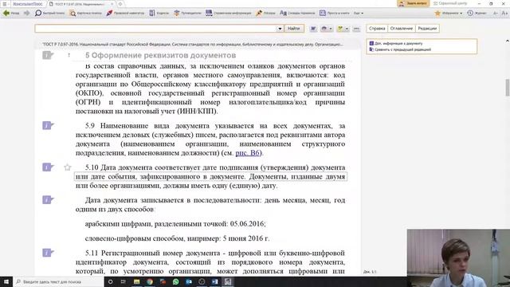Add a new tab with plus icon
This screenshot has width=510, height=287.
click(120, 4)
